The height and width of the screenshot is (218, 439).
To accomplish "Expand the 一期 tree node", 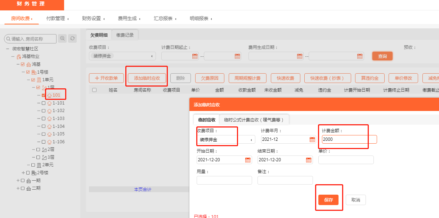I will click(x=18, y=181).
